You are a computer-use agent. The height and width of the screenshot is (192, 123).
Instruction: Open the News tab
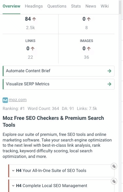pyautogui.click(x=91, y=6)
